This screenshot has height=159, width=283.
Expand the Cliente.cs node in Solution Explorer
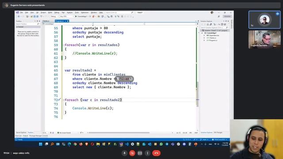(x=204, y=38)
